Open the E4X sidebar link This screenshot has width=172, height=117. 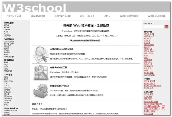tap(6, 54)
